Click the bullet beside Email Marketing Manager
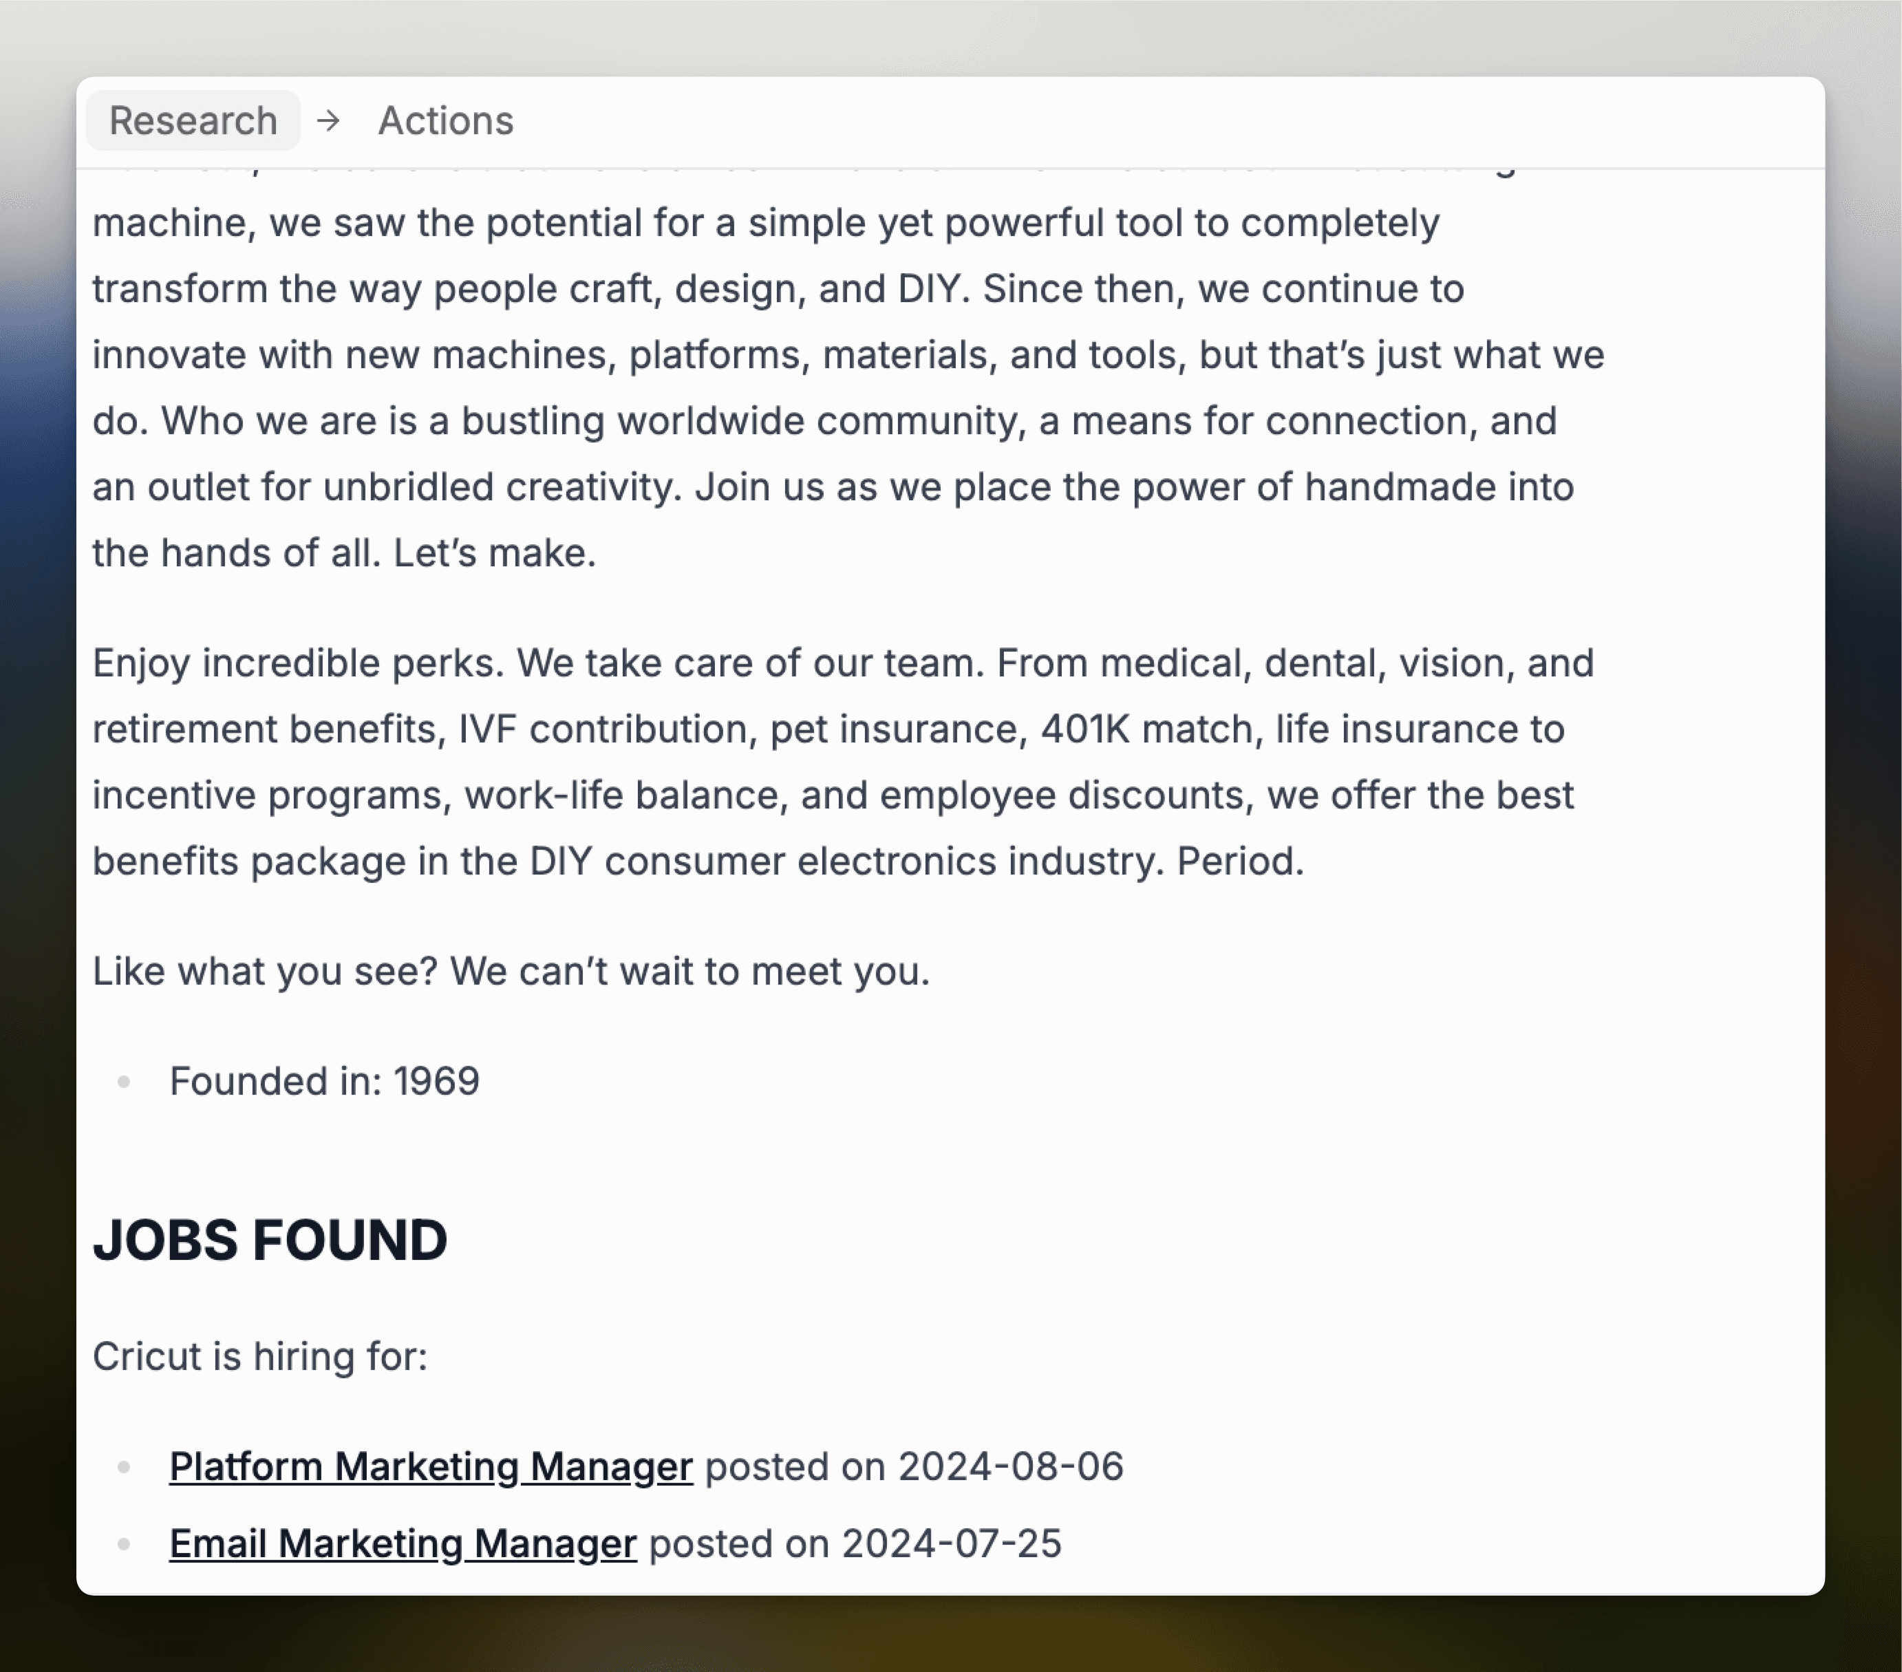 click(124, 1545)
